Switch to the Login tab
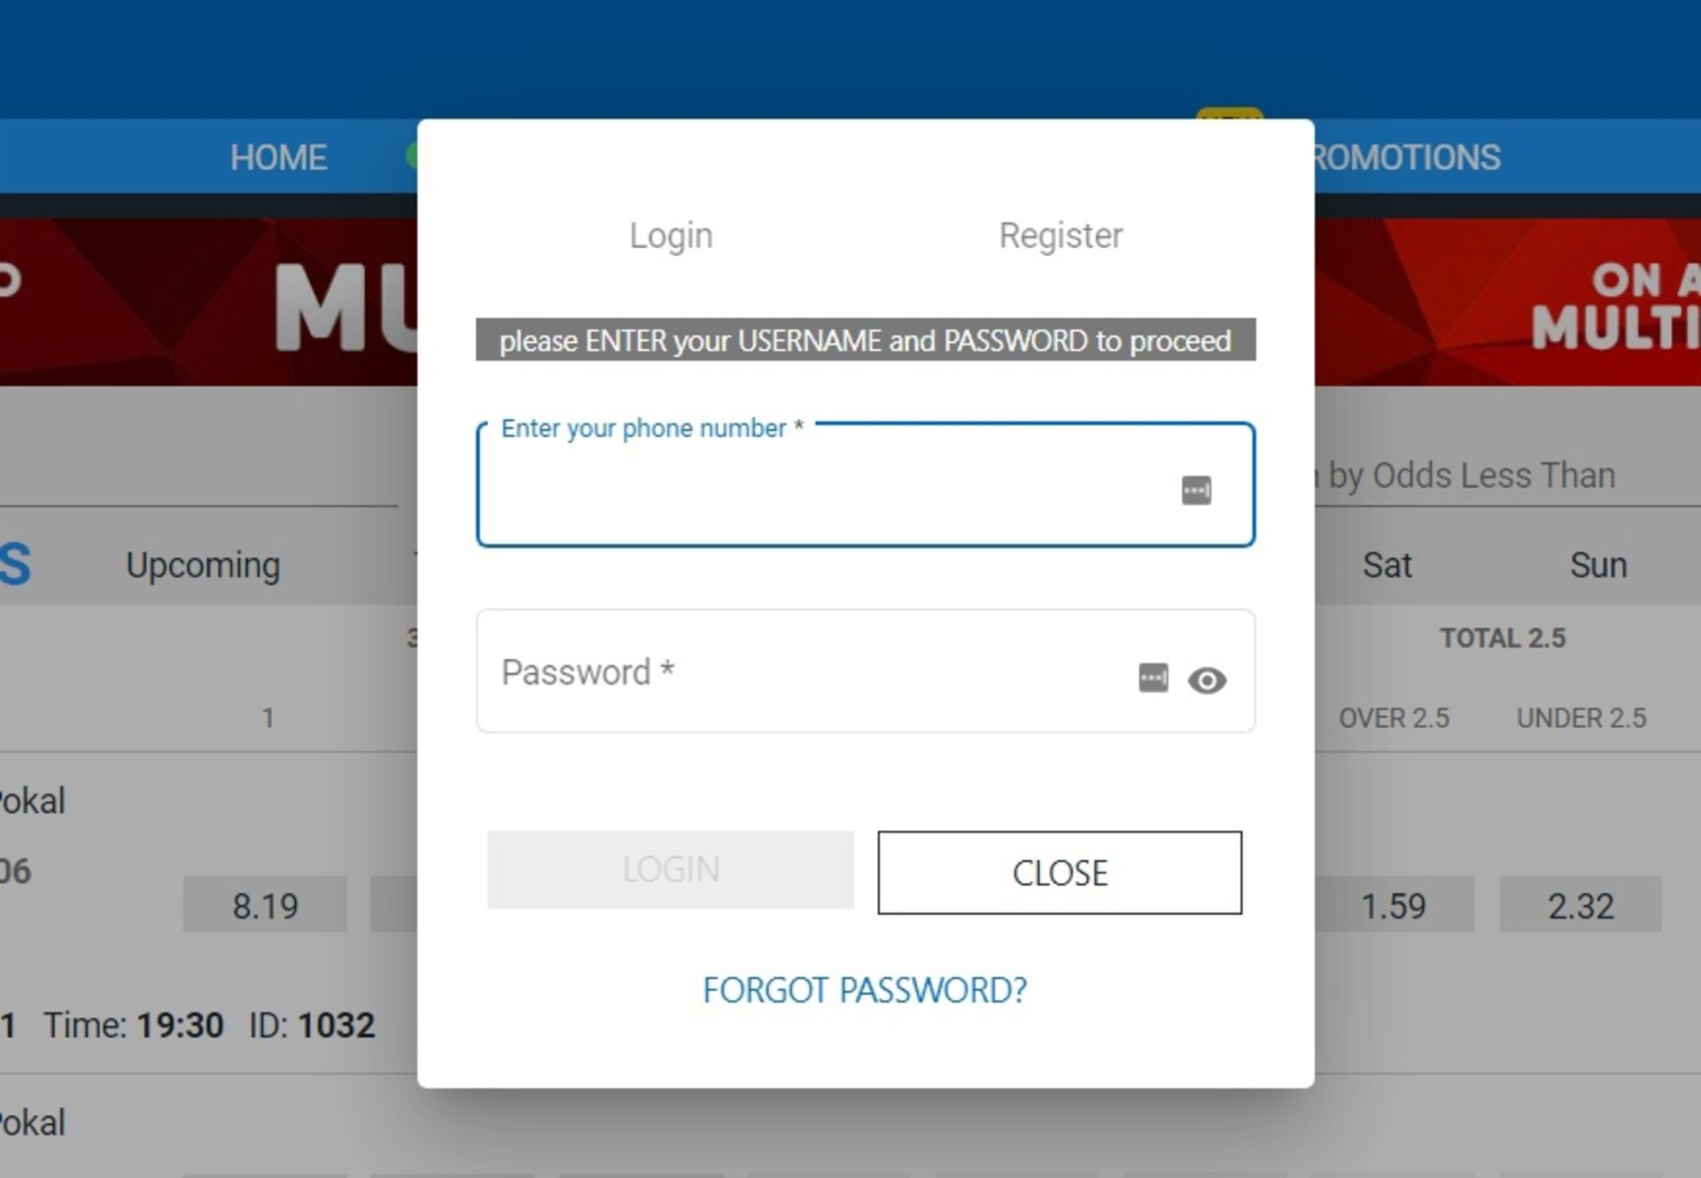Image resolution: width=1701 pixels, height=1178 pixels. point(670,235)
